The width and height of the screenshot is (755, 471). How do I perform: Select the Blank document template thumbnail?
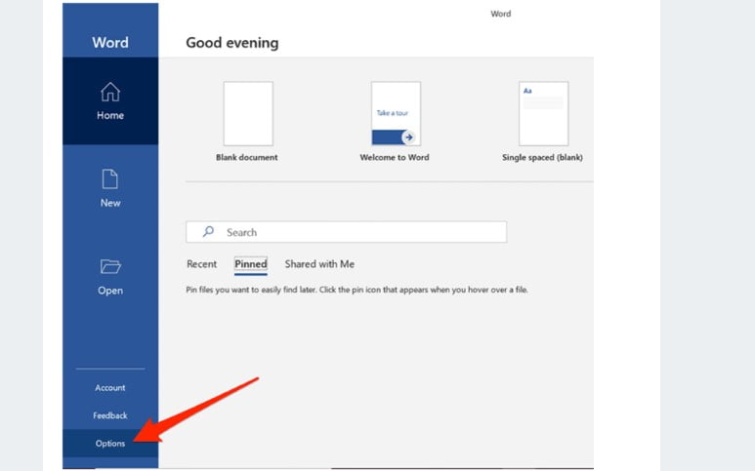(248, 113)
